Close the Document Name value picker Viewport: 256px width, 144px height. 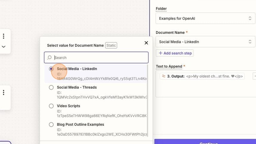[x=146, y=43]
